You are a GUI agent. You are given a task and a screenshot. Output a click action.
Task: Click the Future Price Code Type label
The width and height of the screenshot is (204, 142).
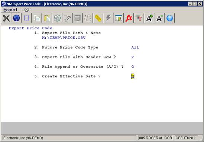[x=70, y=47]
